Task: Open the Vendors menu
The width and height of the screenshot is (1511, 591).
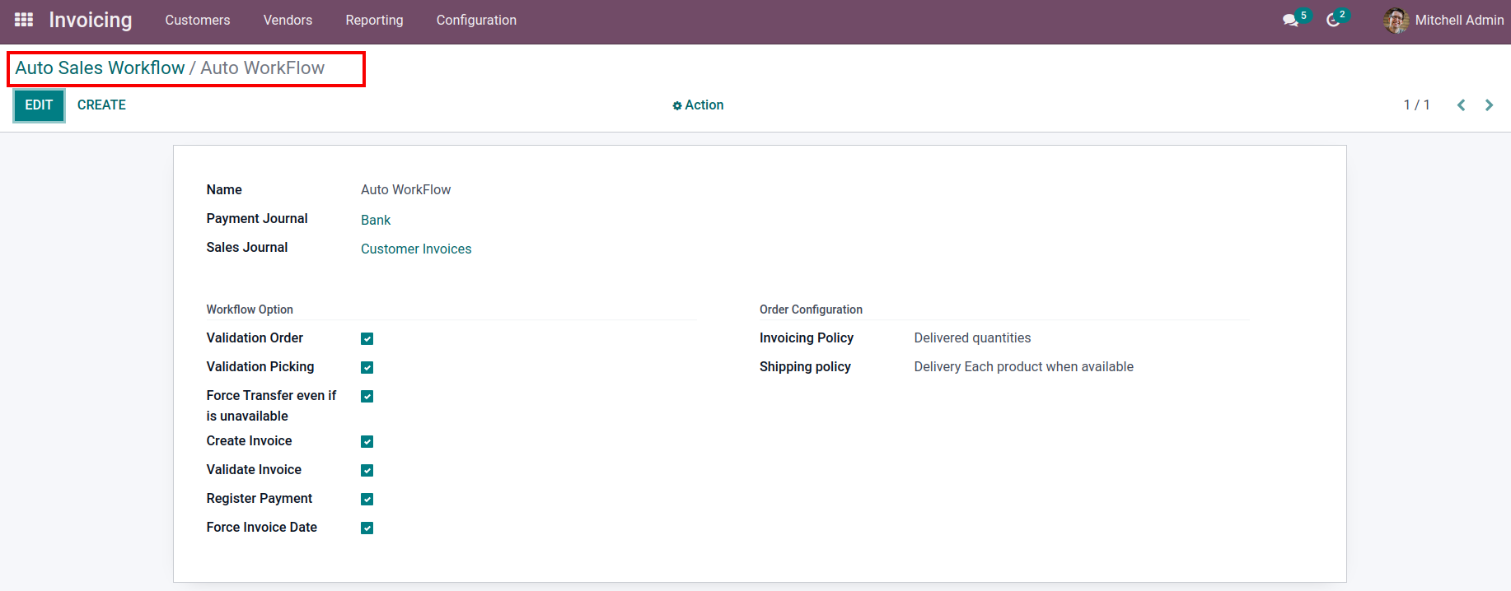Action: [x=288, y=21]
